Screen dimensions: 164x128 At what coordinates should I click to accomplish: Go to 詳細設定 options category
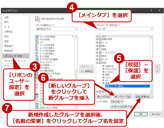[x=8, y=51]
